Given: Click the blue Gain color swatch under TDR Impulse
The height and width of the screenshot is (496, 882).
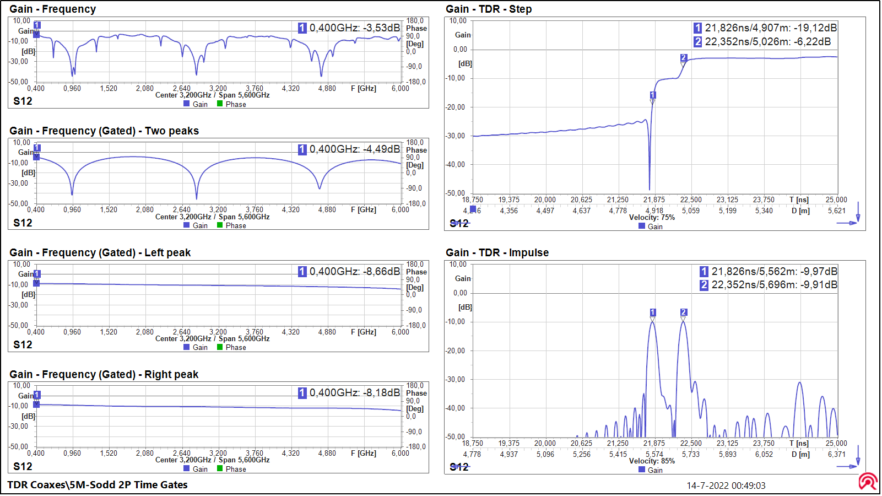Looking at the screenshot, I should pyautogui.click(x=641, y=470).
